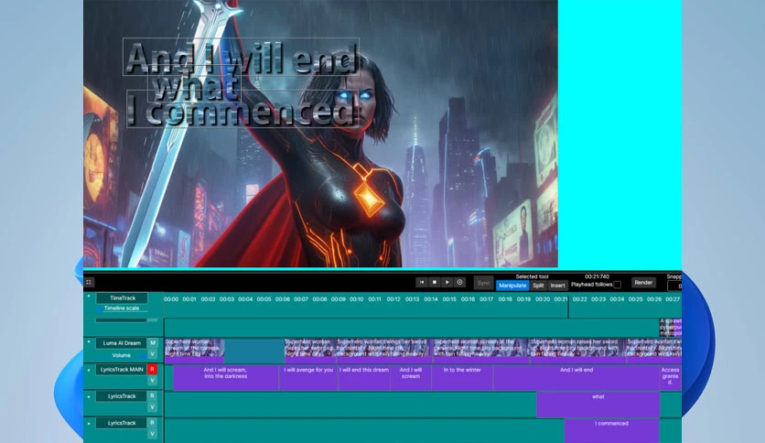Click the Snapping input field
Screen dimensions: 765x443
(674, 286)
